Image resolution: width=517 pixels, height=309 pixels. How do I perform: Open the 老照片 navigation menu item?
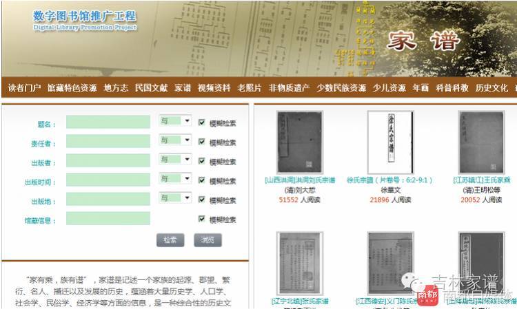coord(250,88)
